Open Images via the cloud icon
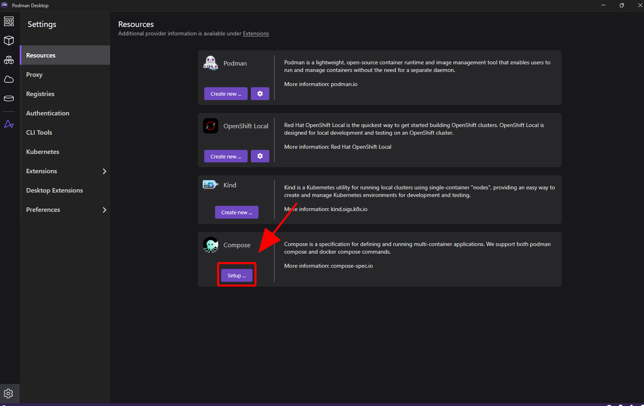 point(9,79)
